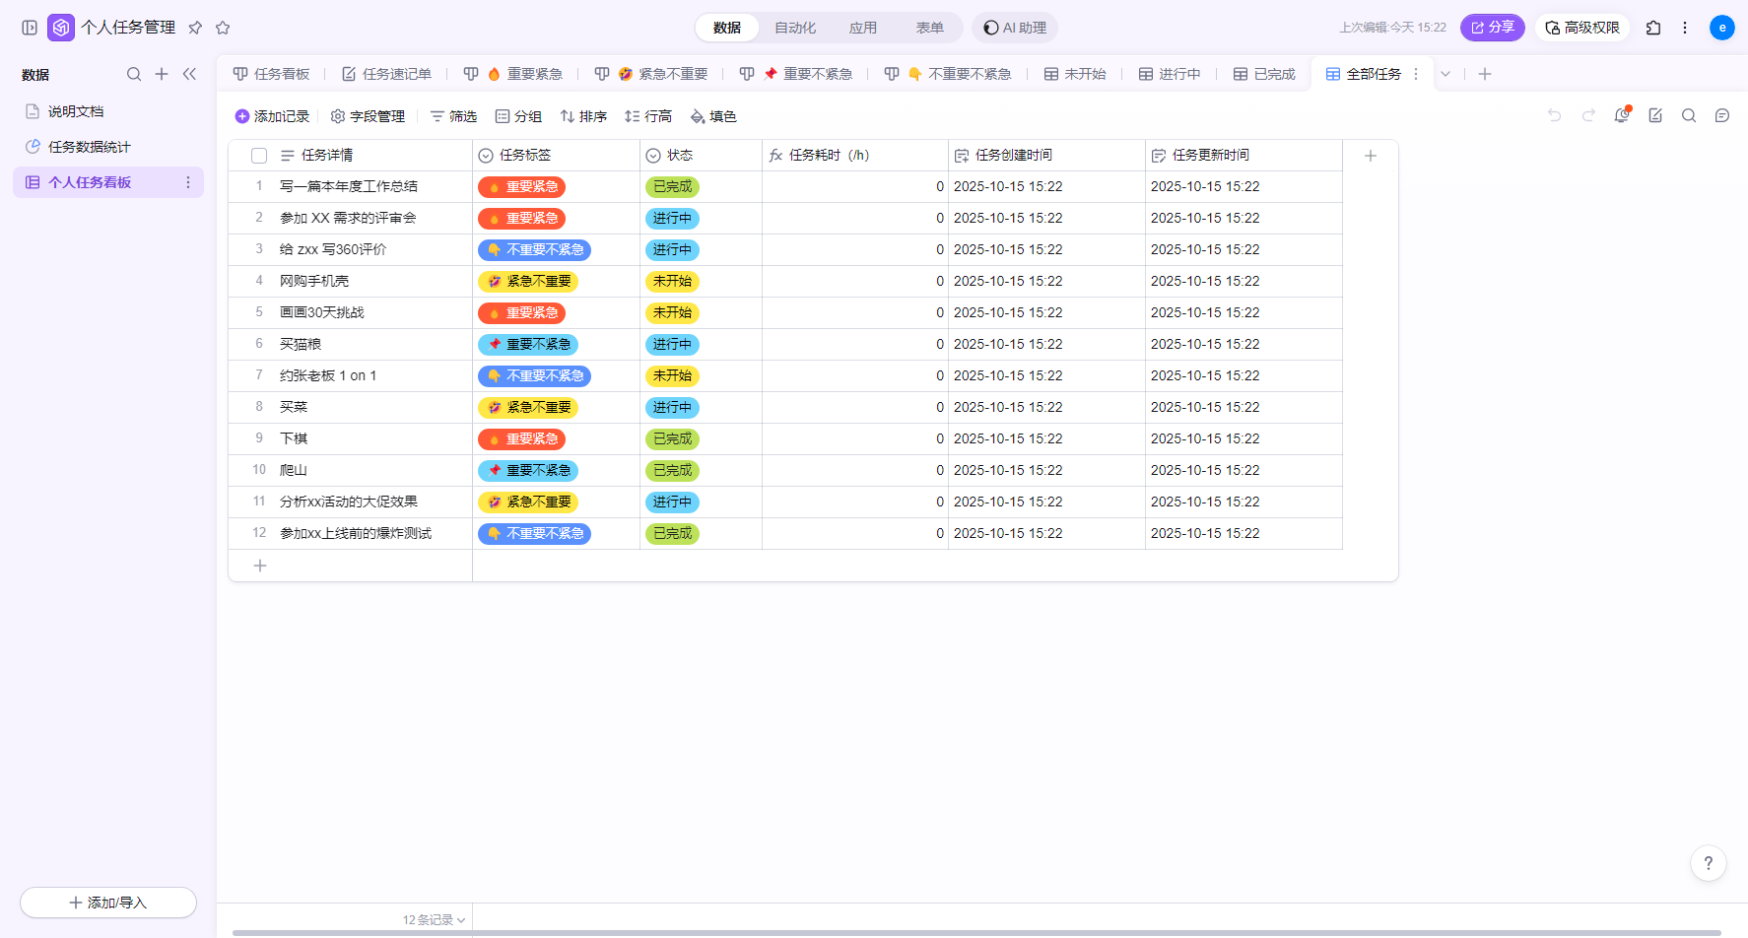Image resolution: width=1748 pixels, height=938 pixels.
Task: Open the puzzle-piece extensions icon
Action: (1653, 28)
